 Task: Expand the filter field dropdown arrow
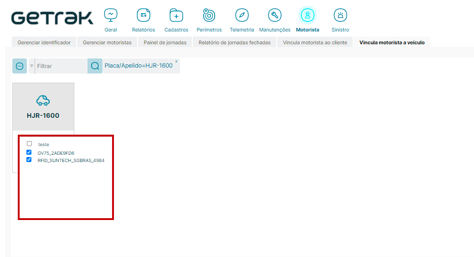point(32,66)
